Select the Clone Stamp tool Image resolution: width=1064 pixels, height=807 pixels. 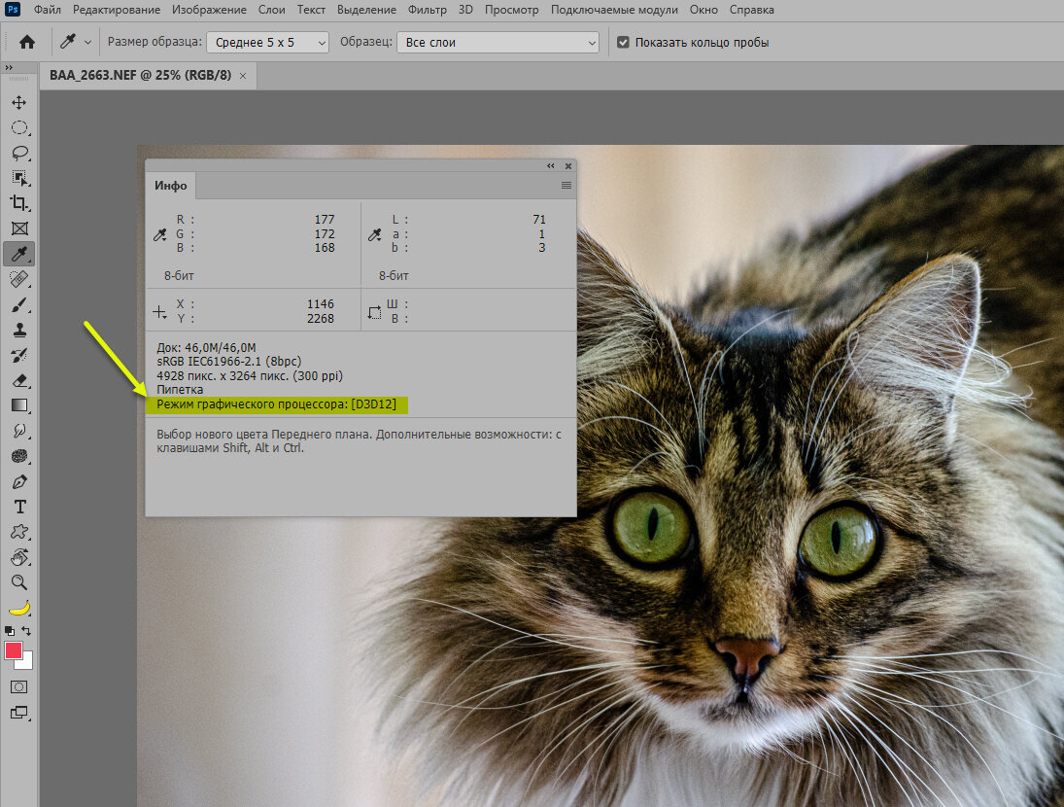tap(19, 330)
